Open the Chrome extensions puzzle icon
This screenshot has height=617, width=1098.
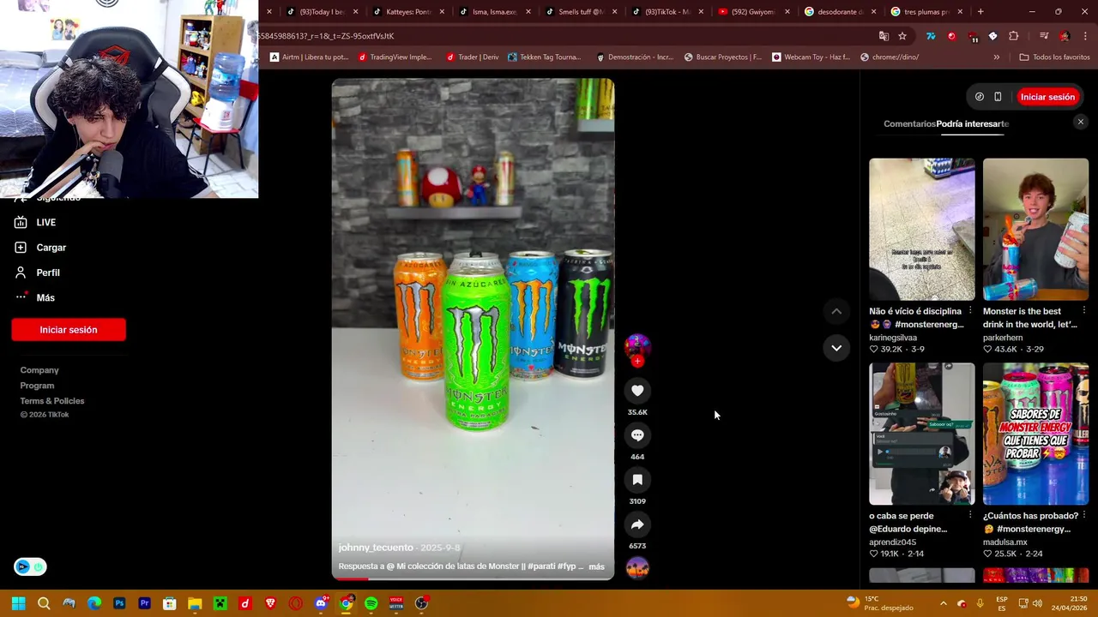point(1014,36)
